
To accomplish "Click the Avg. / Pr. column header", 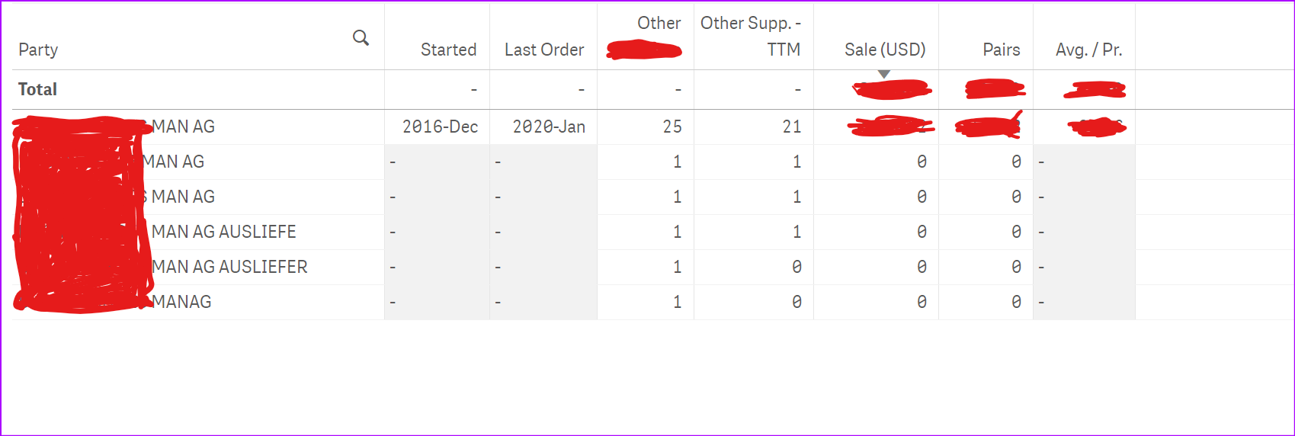I will pyautogui.click(x=1088, y=50).
